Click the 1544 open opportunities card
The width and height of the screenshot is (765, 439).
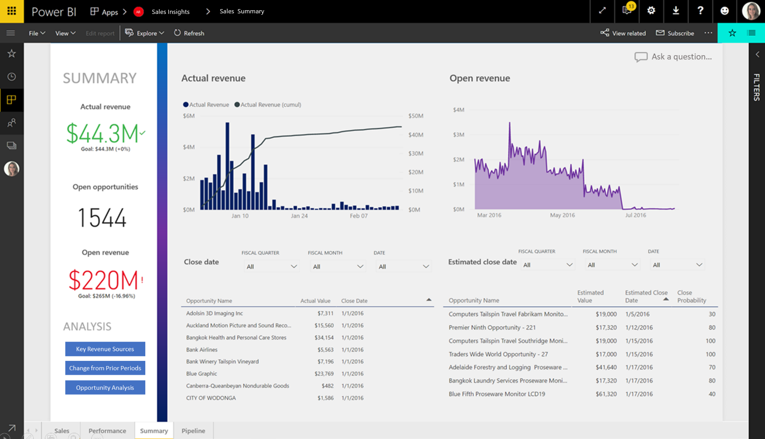(102, 218)
